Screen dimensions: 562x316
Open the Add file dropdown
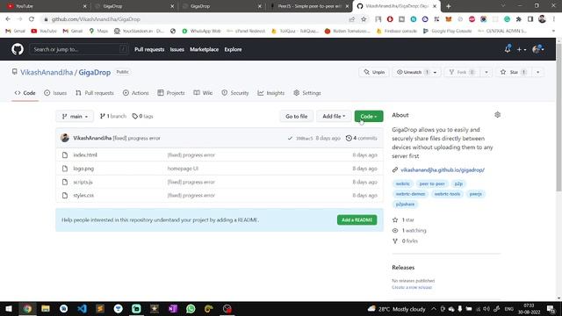click(x=334, y=116)
